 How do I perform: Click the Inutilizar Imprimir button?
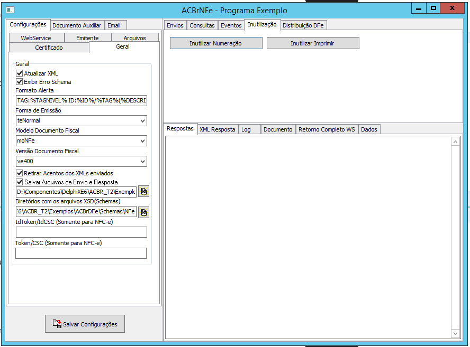(313, 43)
